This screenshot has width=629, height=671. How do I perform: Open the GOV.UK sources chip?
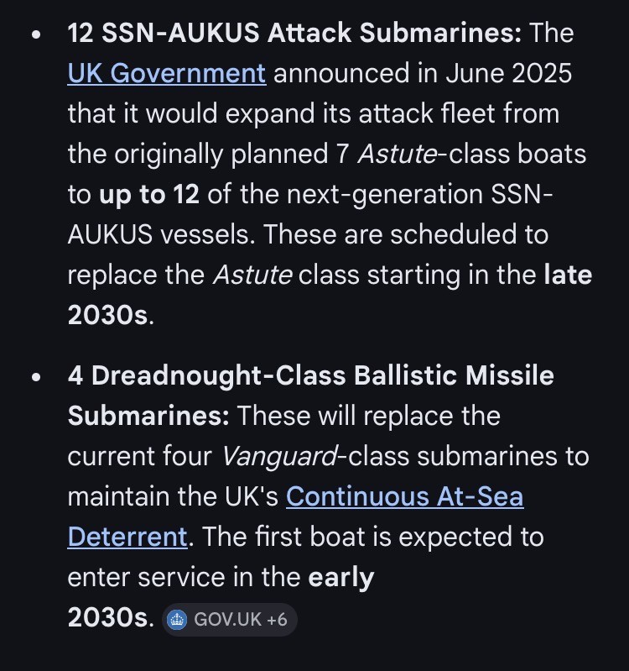pos(229,620)
